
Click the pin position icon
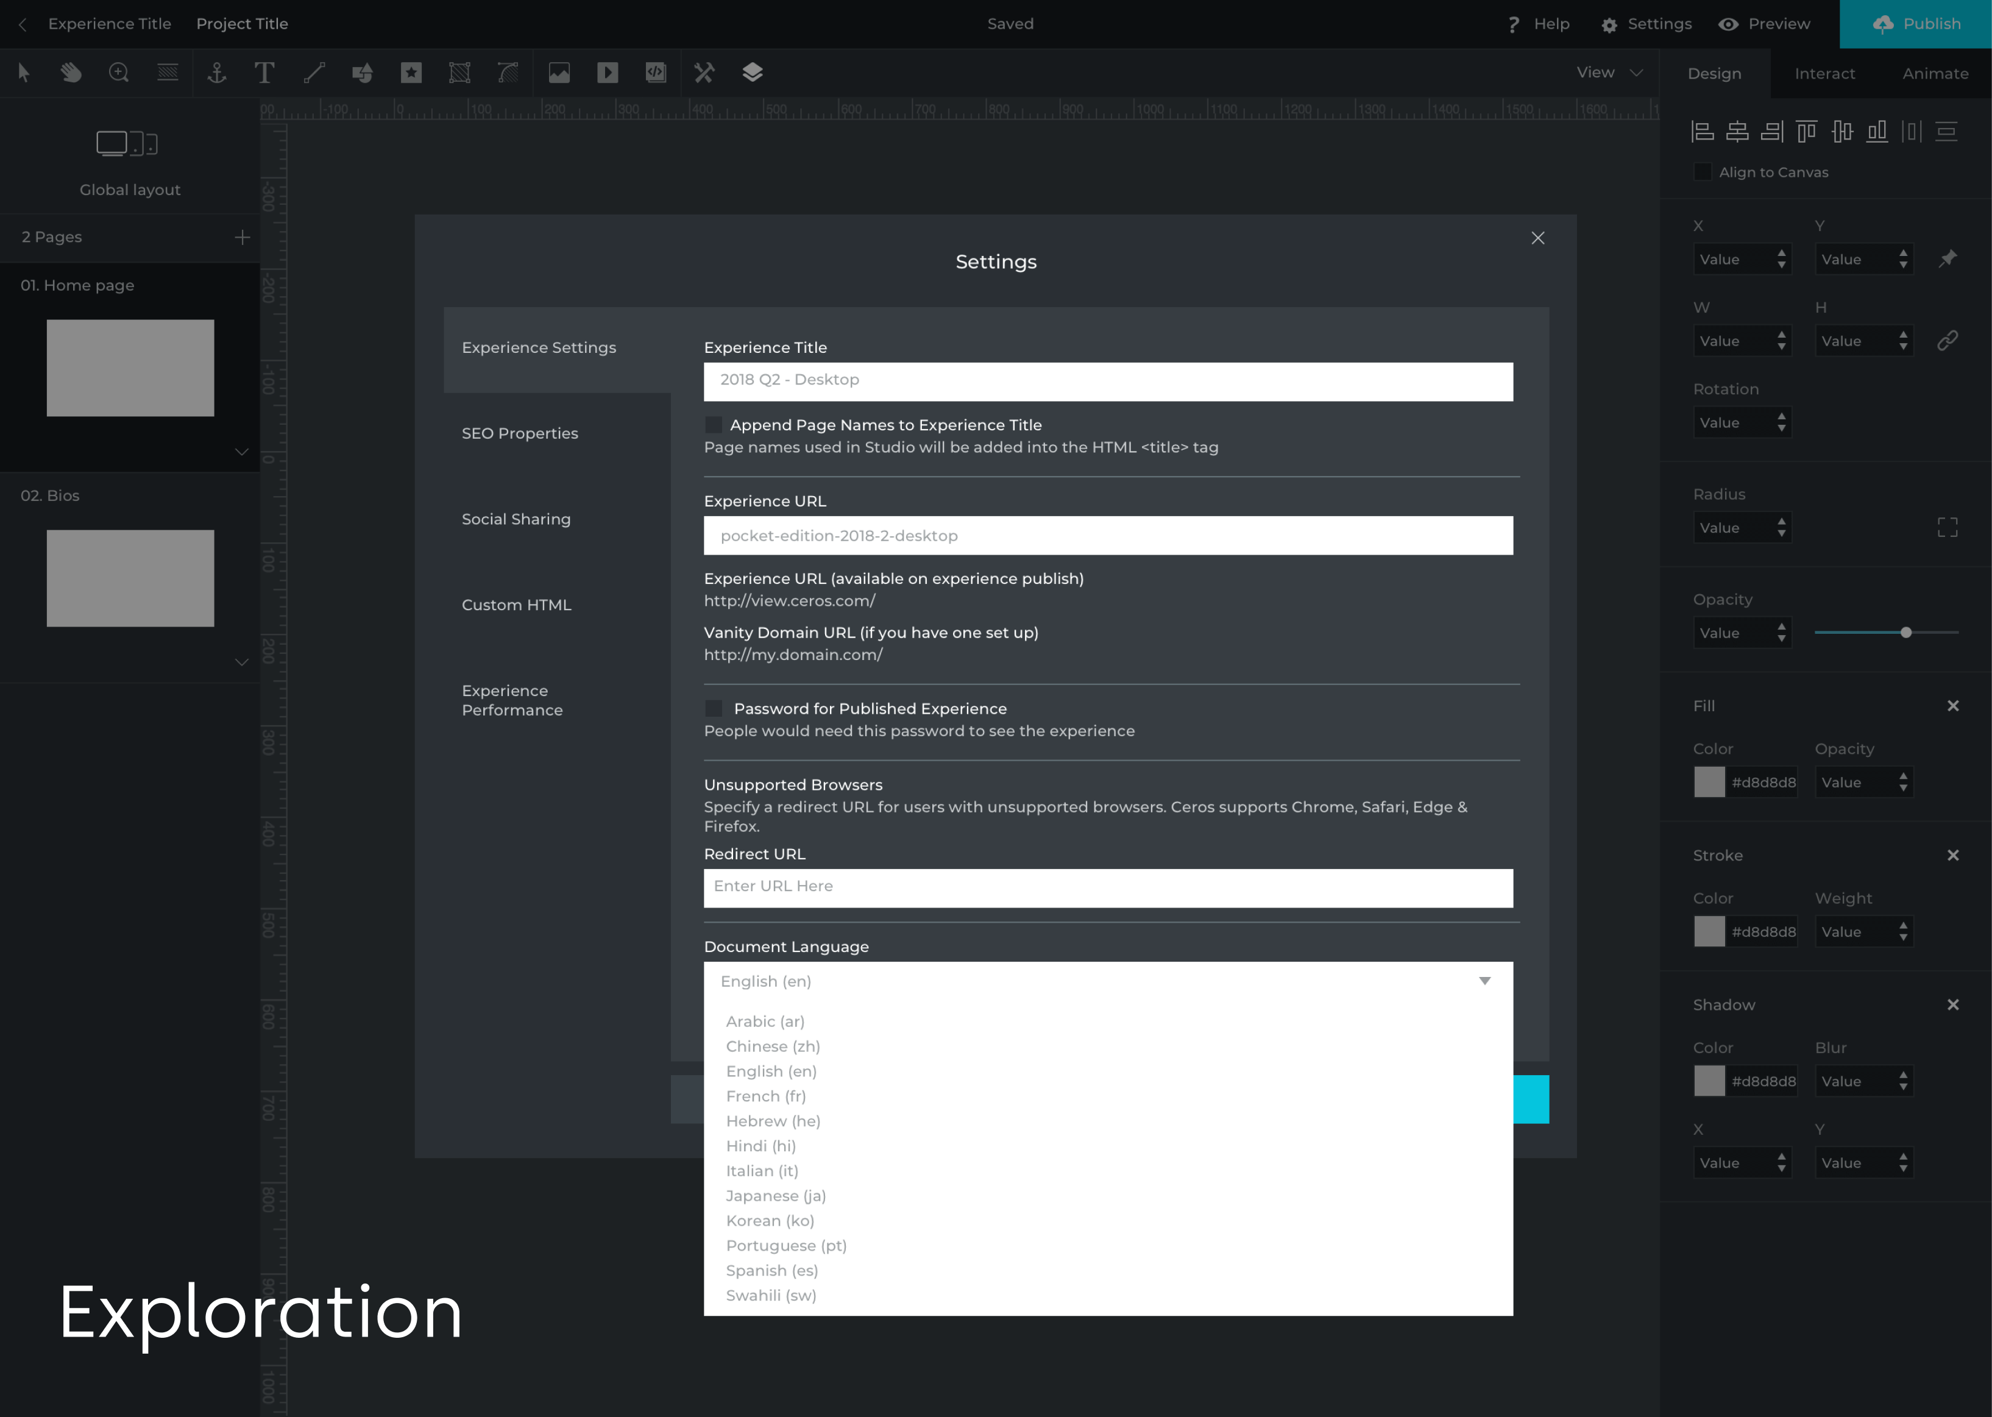point(1948,259)
